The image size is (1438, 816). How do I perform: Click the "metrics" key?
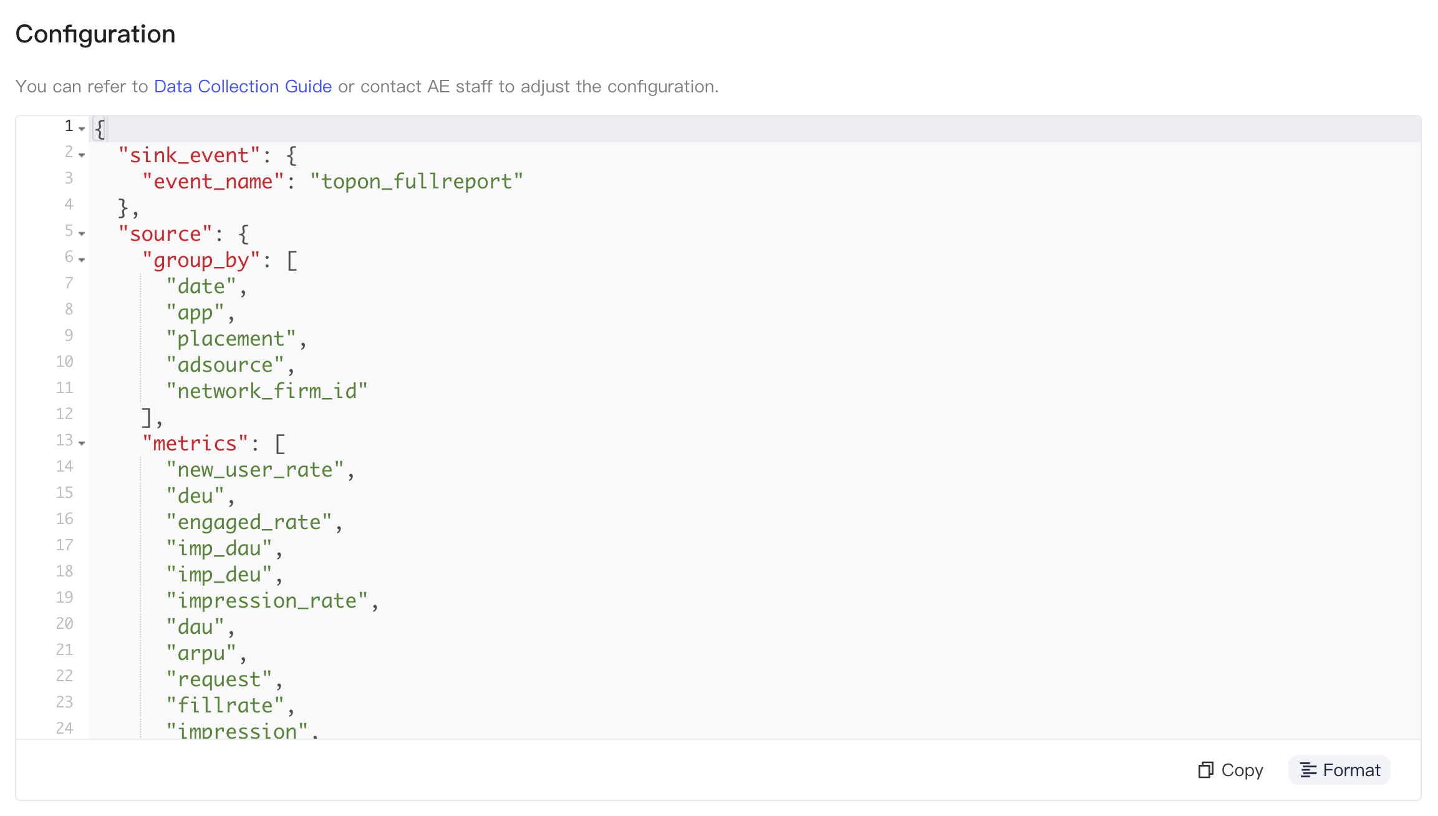tap(195, 444)
